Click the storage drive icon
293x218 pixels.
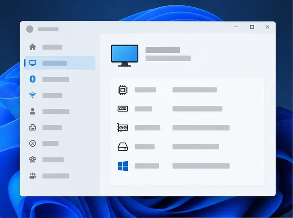point(123,147)
